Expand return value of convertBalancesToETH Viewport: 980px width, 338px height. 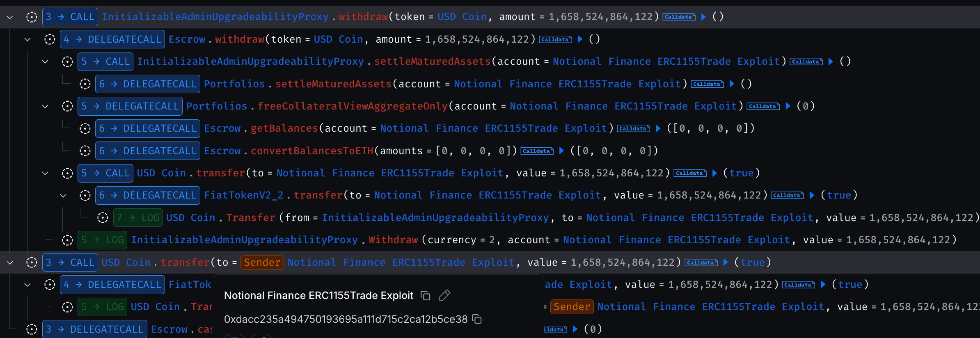coord(561,151)
